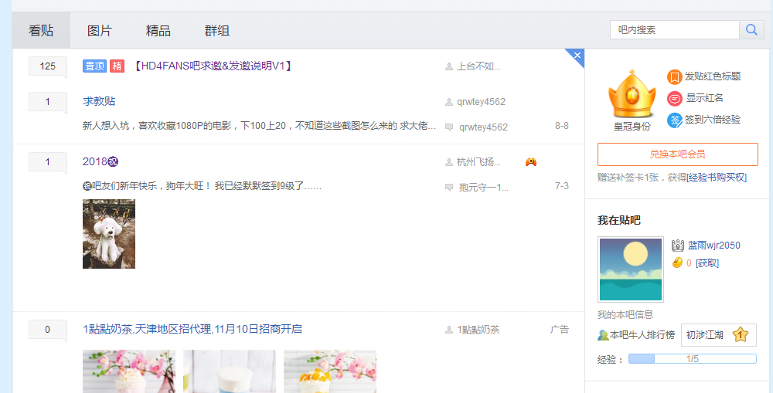The height and width of the screenshot is (393, 773).
Task: Click the experience progress bar 1/5
Action: coord(692,359)
